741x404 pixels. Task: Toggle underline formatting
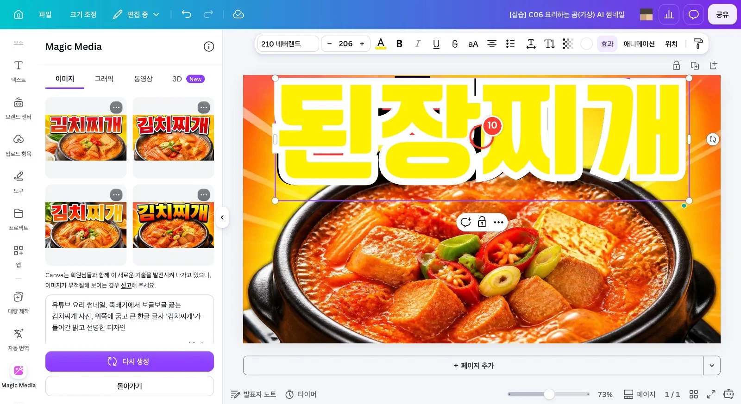(x=436, y=44)
